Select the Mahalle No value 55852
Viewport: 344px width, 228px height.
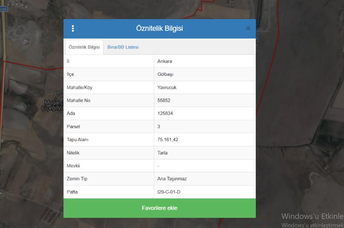164,100
